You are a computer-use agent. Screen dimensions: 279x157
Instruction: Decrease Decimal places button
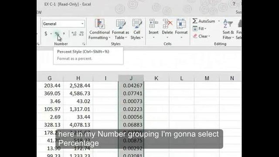(82, 34)
